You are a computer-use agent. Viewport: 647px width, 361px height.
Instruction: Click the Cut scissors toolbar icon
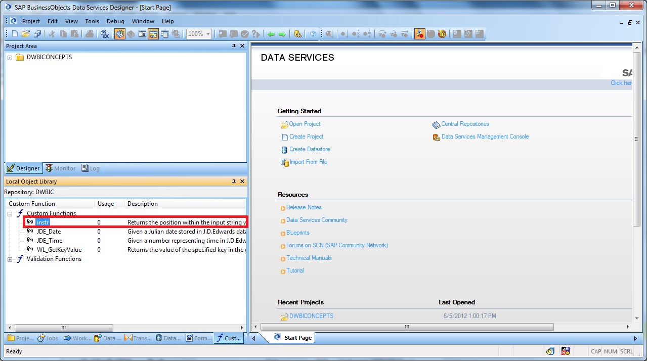click(x=52, y=34)
